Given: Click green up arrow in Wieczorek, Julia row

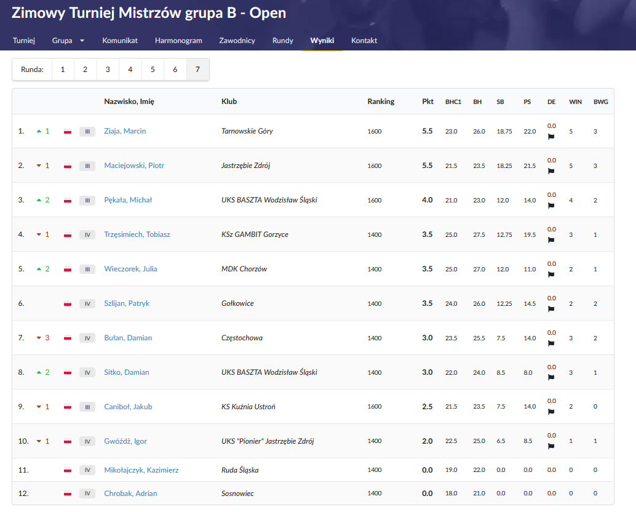Looking at the screenshot, I should click(39, 269).
